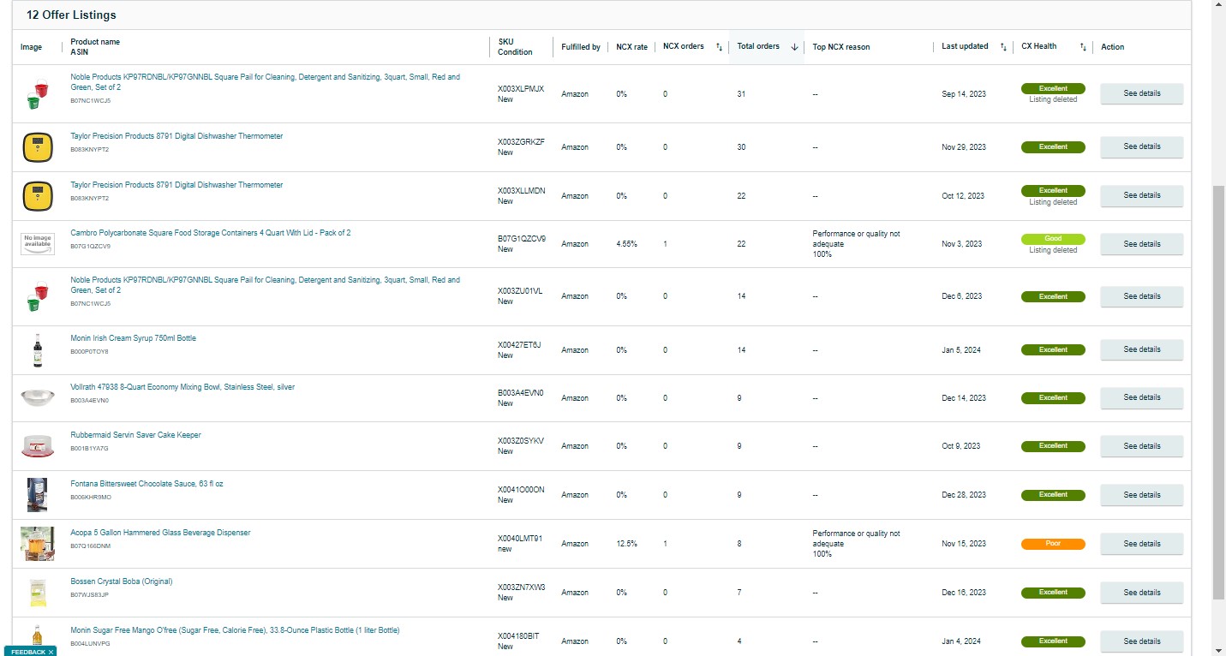See details for Monin Irish Cream Syrup

point(1141,349)
